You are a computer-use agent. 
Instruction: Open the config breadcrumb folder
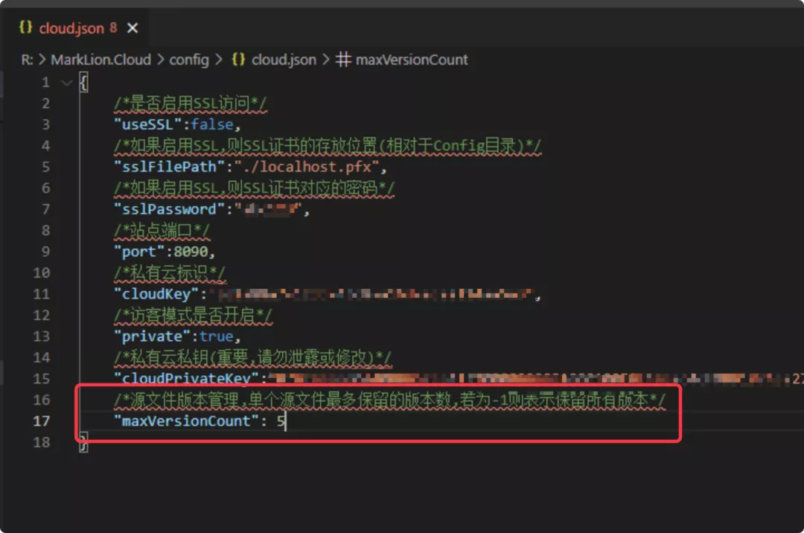click(189, 60)
